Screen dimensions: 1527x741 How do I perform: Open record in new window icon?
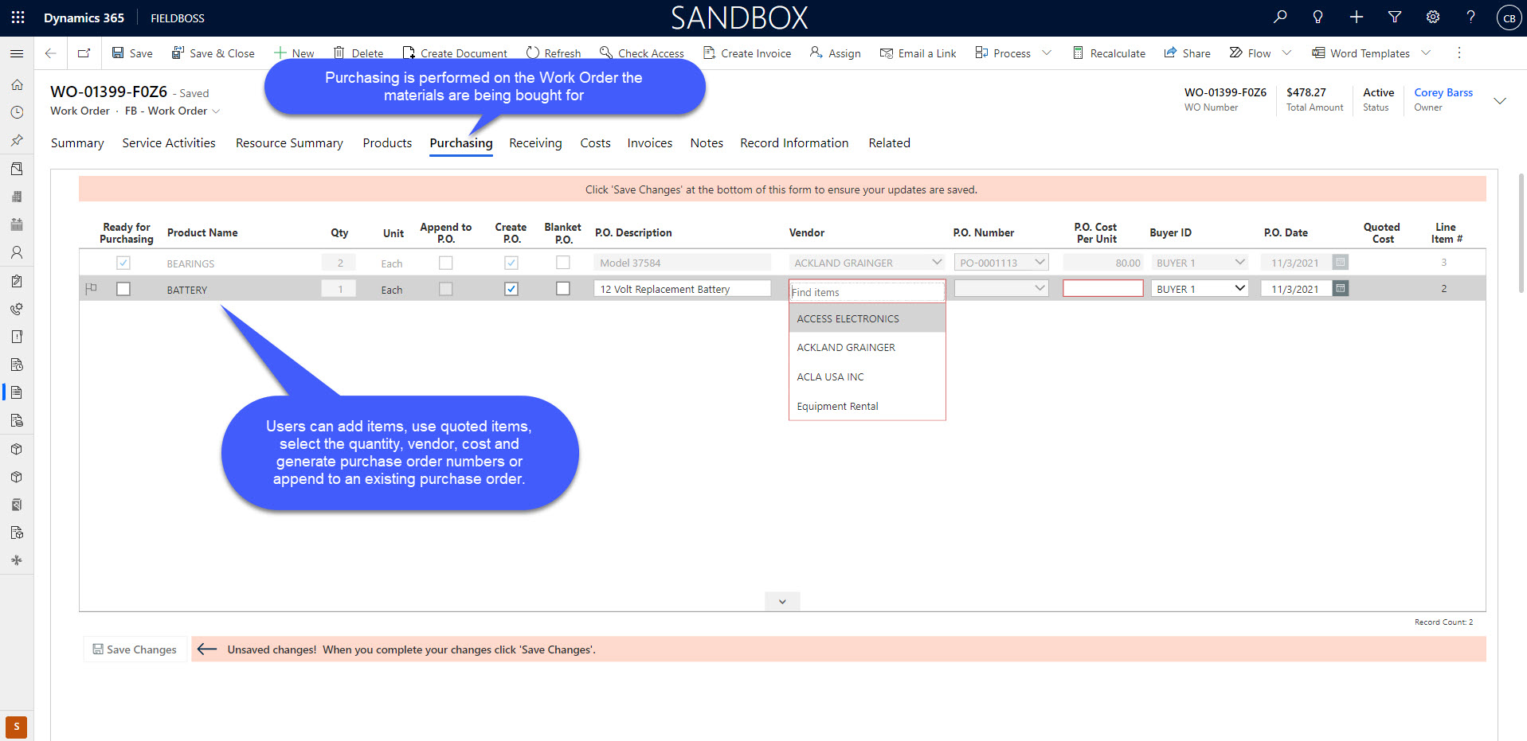[x=84, y=53]
